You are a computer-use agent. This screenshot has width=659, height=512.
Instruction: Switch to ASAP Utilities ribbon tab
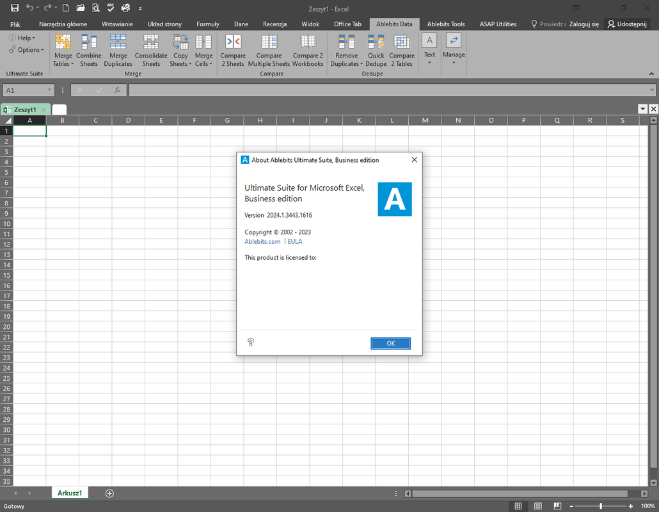498,24
